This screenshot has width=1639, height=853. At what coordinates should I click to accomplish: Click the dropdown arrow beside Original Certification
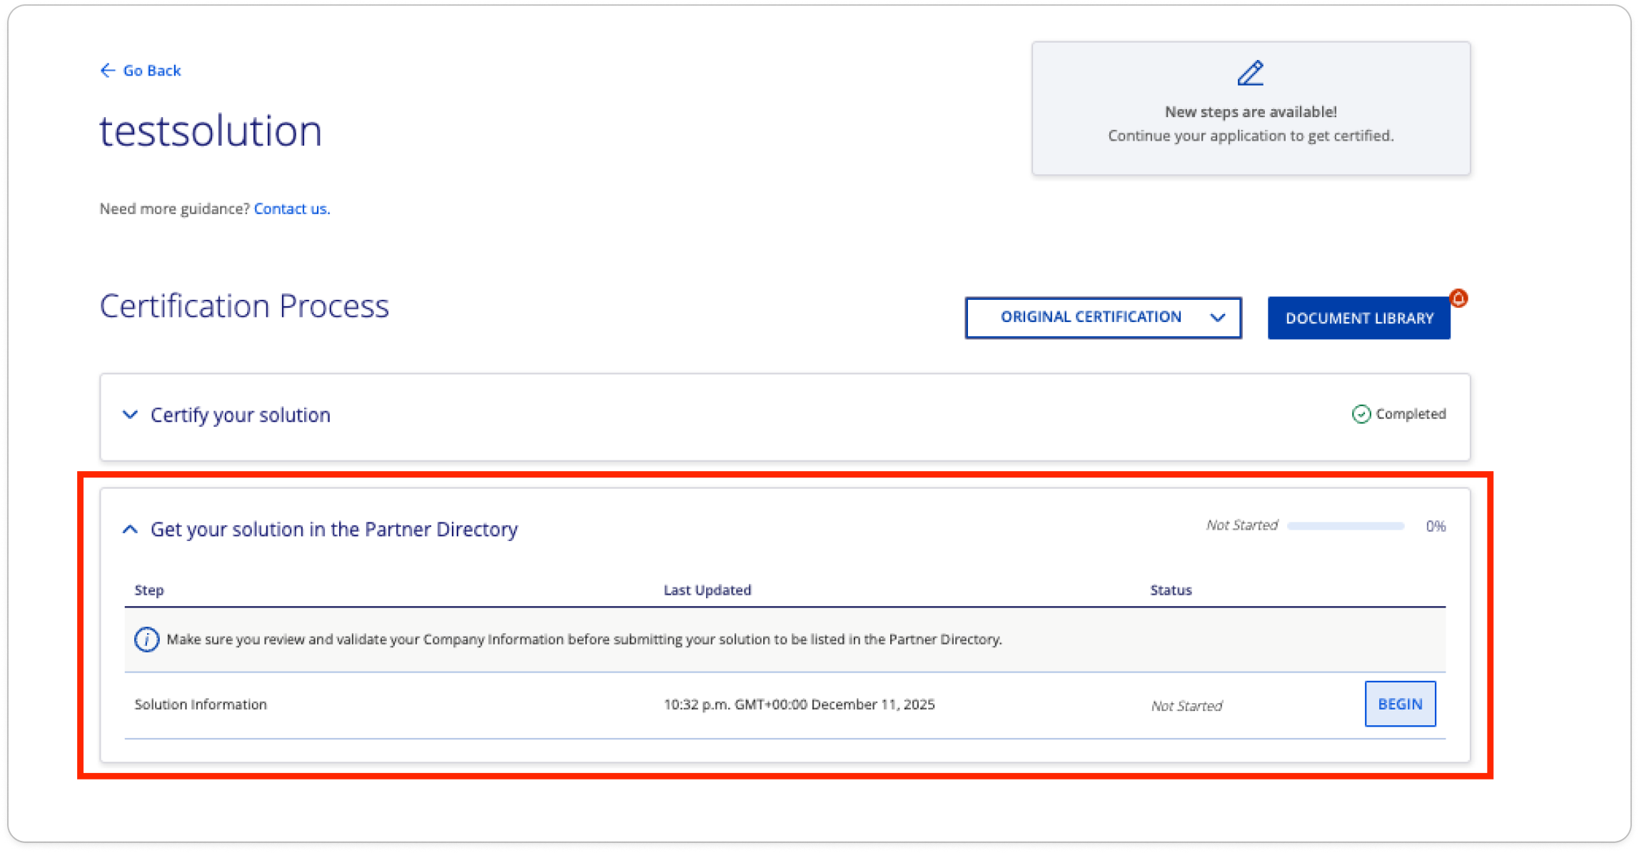coord(1218,318)
